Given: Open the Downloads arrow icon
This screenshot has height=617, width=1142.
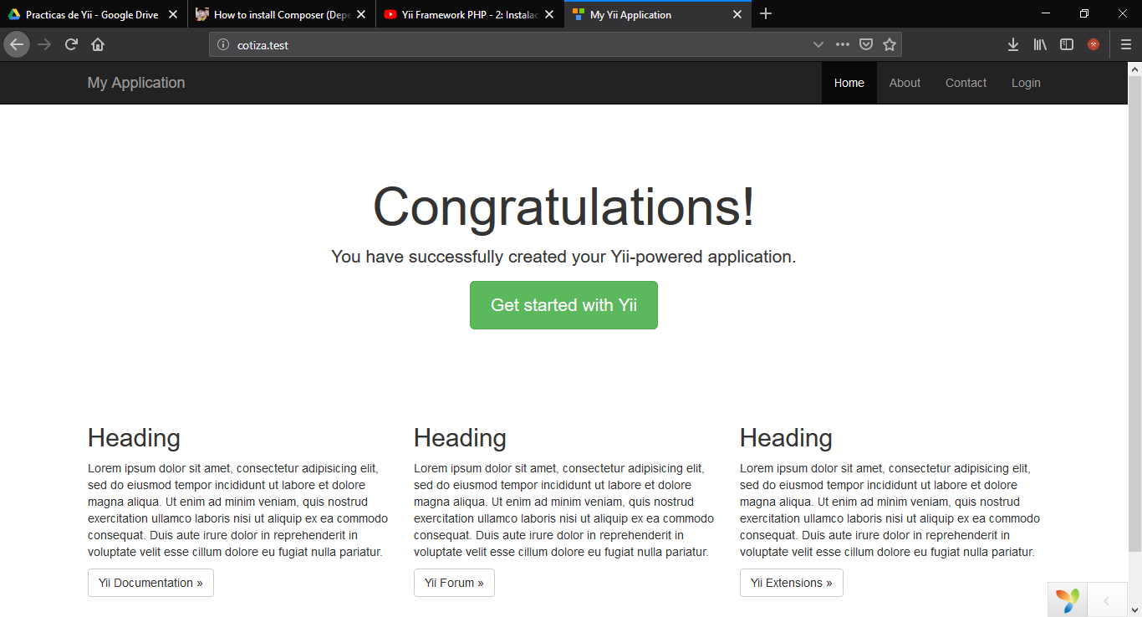Looking at the screenshot, I should tap(1012, 45).
